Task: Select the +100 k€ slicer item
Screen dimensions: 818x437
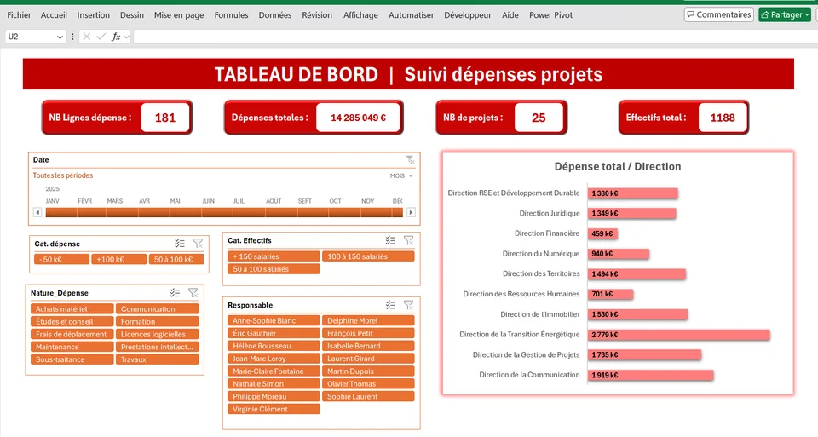Action: pyautogui.click(x=119, y=259)
